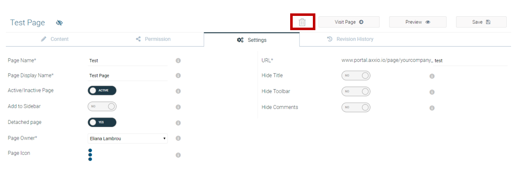Screen dimensions: 514x169
Task: Open the Permission tab
Action: point(153,39)
